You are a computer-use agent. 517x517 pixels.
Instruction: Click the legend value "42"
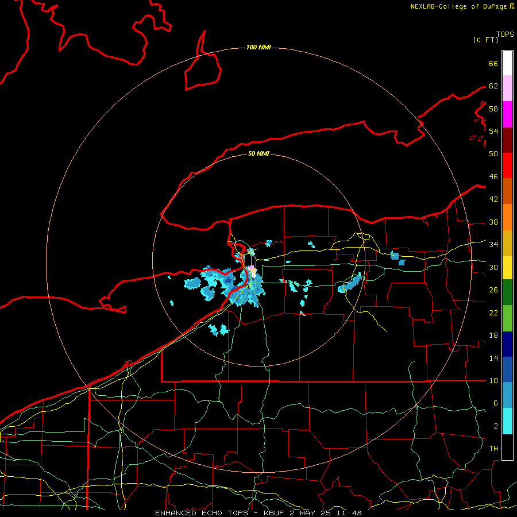(x=493, y=199)
